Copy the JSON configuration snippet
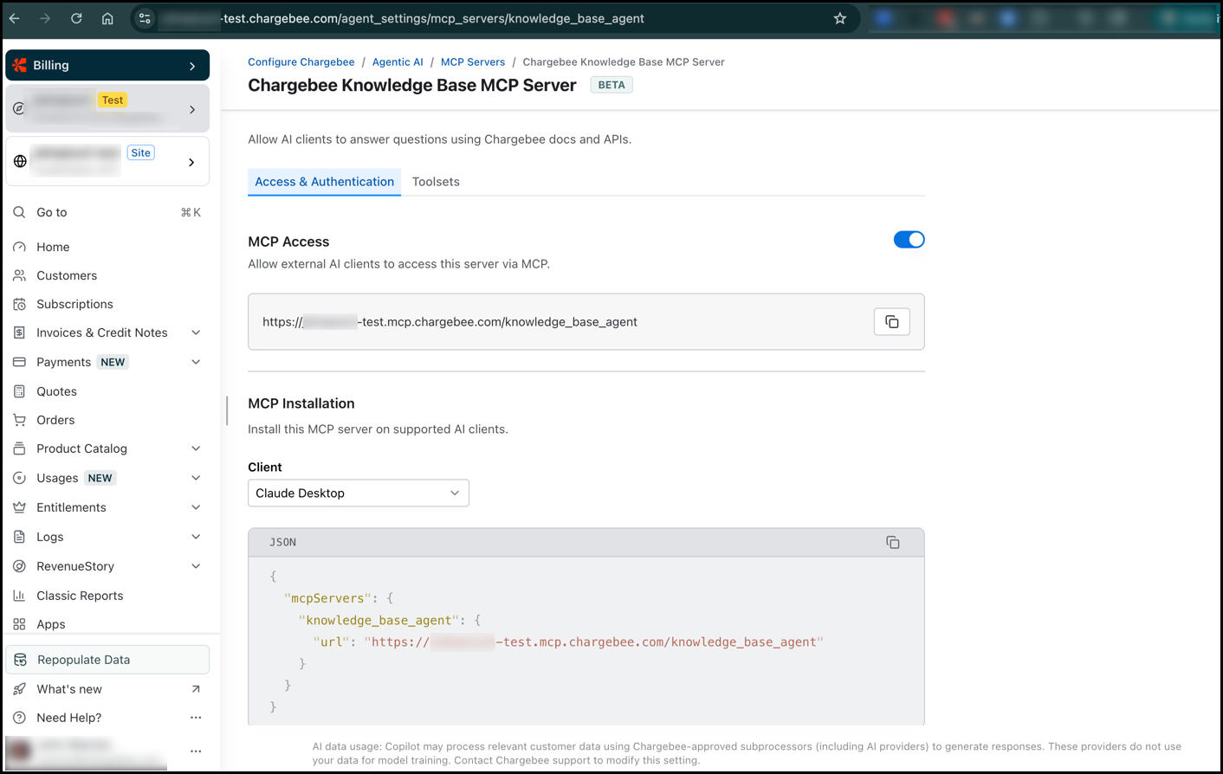This screenshot has width=1223, height=774. coord(893,542)
